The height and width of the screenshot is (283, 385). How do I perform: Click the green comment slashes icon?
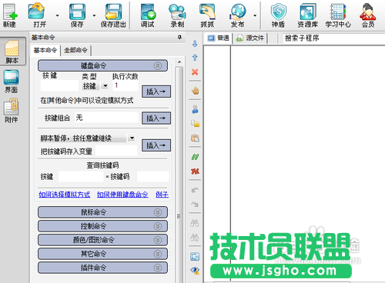point(195,157)
